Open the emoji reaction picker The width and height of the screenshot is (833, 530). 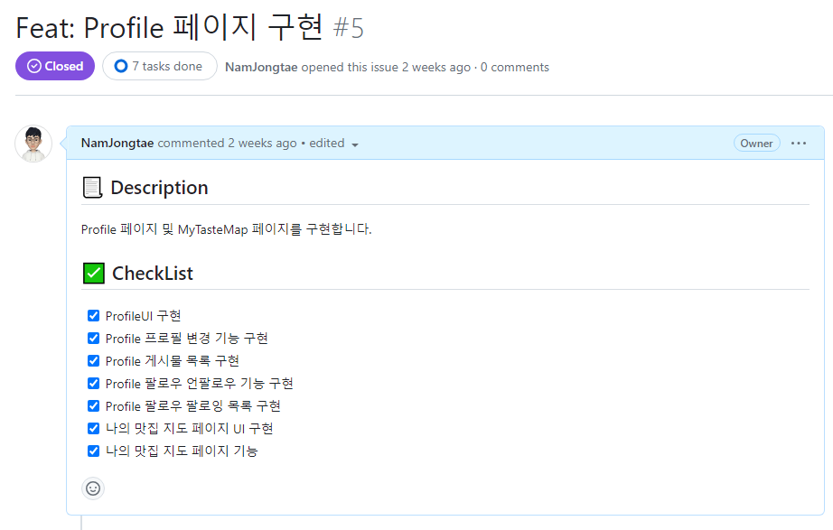93,488
